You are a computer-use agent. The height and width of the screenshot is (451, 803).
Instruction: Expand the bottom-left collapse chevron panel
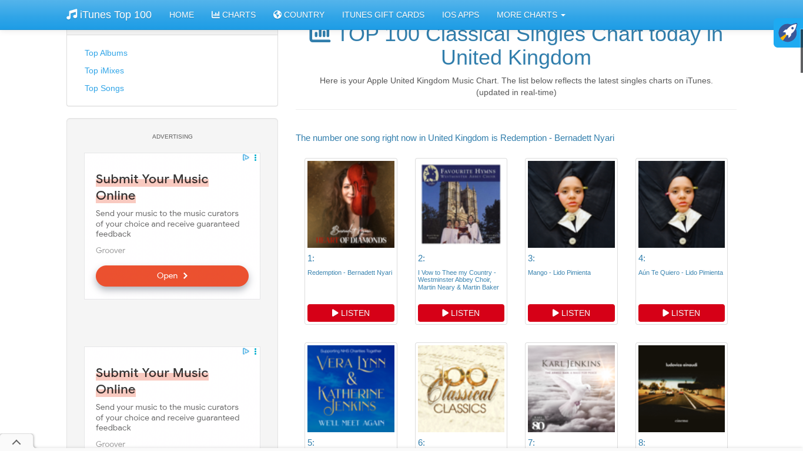(x=16, y=442)
